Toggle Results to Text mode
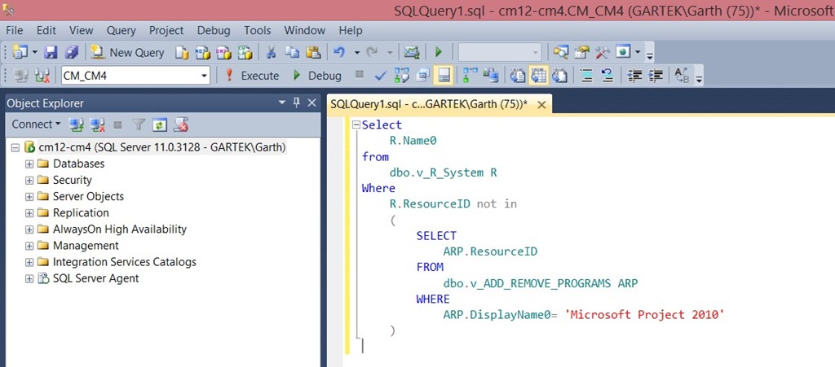Image resolution: width=835 pixels, height=367 pixels. [x=518, y=76]
